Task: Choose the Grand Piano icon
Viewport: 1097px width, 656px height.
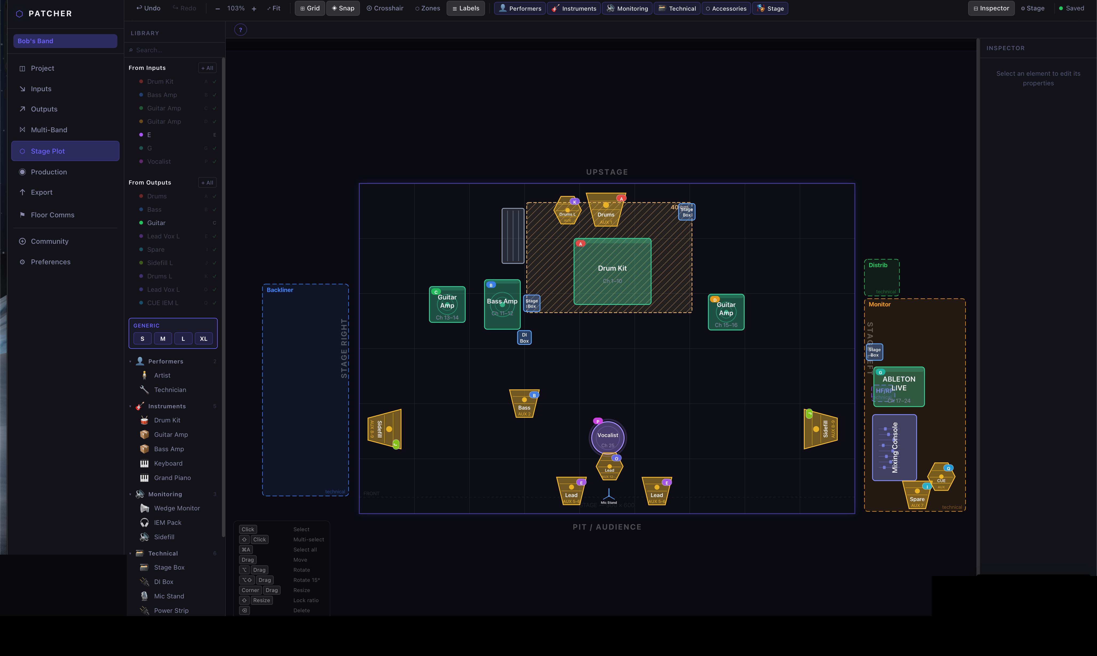Action: click(x=144, y=478)
